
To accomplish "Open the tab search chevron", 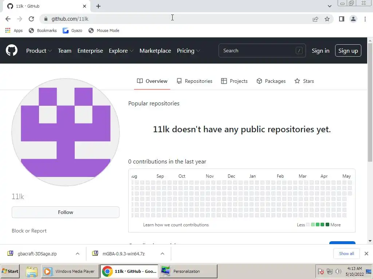I will point(329,6).
